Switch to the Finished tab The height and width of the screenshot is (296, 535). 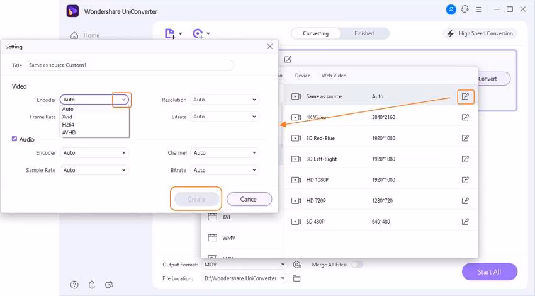364,33
